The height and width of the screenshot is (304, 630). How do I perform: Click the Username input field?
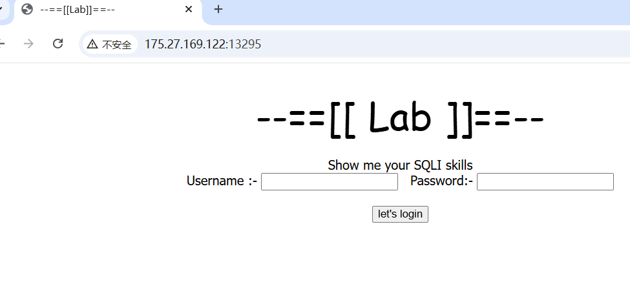click(x=330, y=183)
